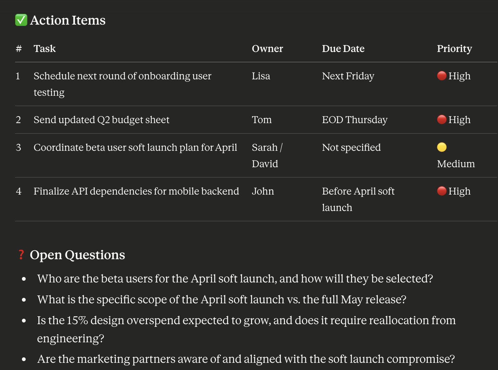Click the 'Not specified' due date cell
The height and width of the screenshot is (370, 498).
point(351,147)
